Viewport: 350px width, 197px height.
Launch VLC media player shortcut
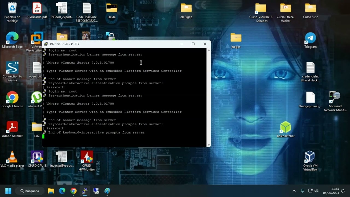point(12,159)
